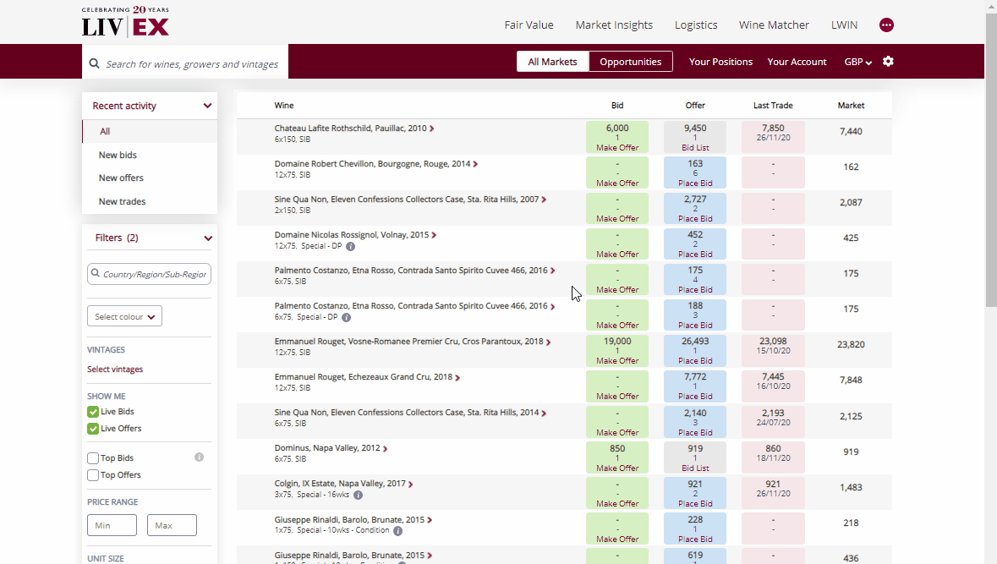Viewport: 997px width, 564px height.
Task: Collapse Recent activity panel
Action: 207,106
